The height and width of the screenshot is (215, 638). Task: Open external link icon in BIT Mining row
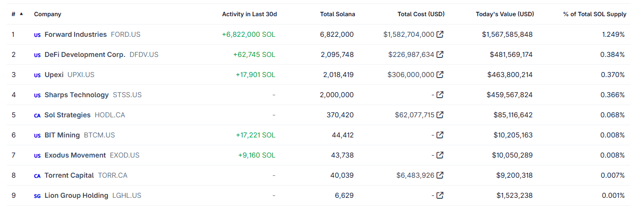(440, 135)
